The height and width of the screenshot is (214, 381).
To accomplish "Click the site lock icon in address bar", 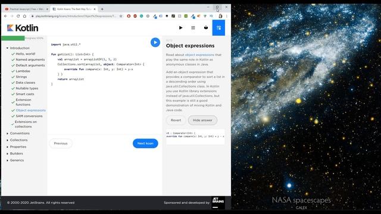I will [x=32, y=16].
